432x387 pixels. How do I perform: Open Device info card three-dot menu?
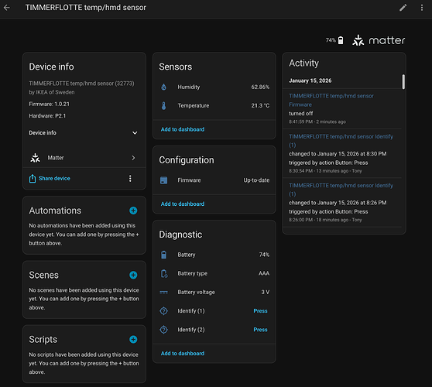coord(130,179)
